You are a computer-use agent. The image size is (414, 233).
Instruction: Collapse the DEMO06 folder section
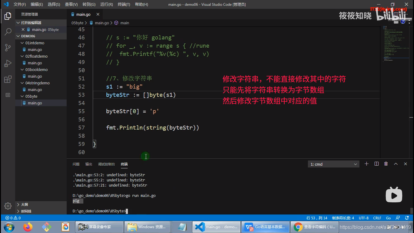tap(41, 36)
